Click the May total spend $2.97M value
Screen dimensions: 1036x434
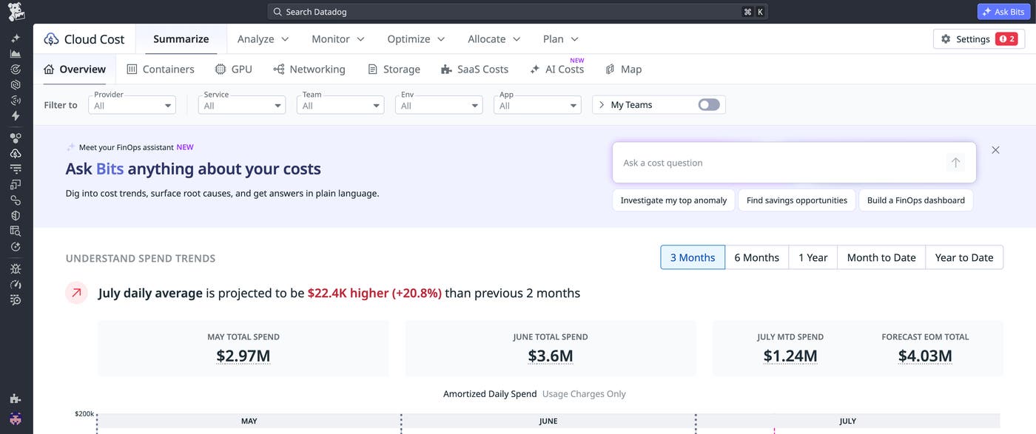(x=243, y=356)
